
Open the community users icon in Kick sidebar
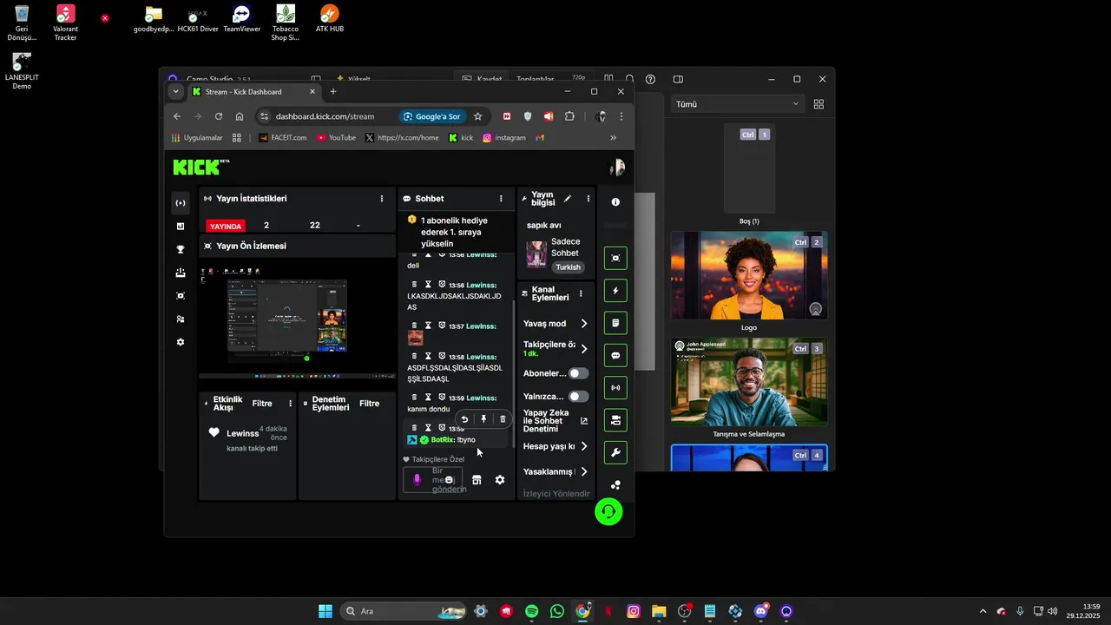tap(181, 319)
